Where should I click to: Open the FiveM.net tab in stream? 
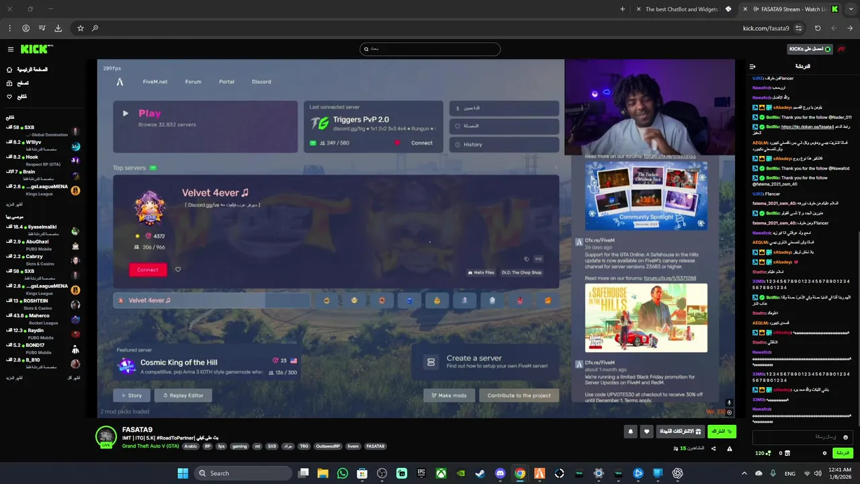(x=155, y=81)
